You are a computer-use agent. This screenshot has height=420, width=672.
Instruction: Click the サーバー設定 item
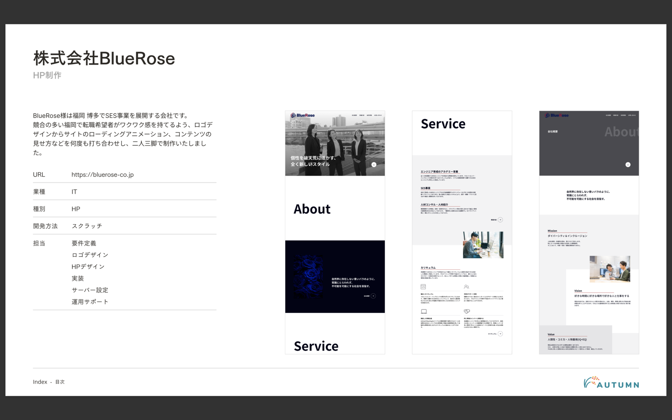(x=90, y=290)
